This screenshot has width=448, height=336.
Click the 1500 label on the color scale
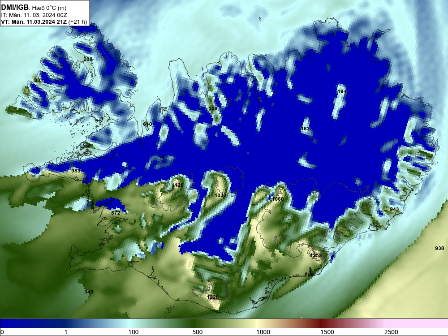pyautogui.click(x=327, y=332)
